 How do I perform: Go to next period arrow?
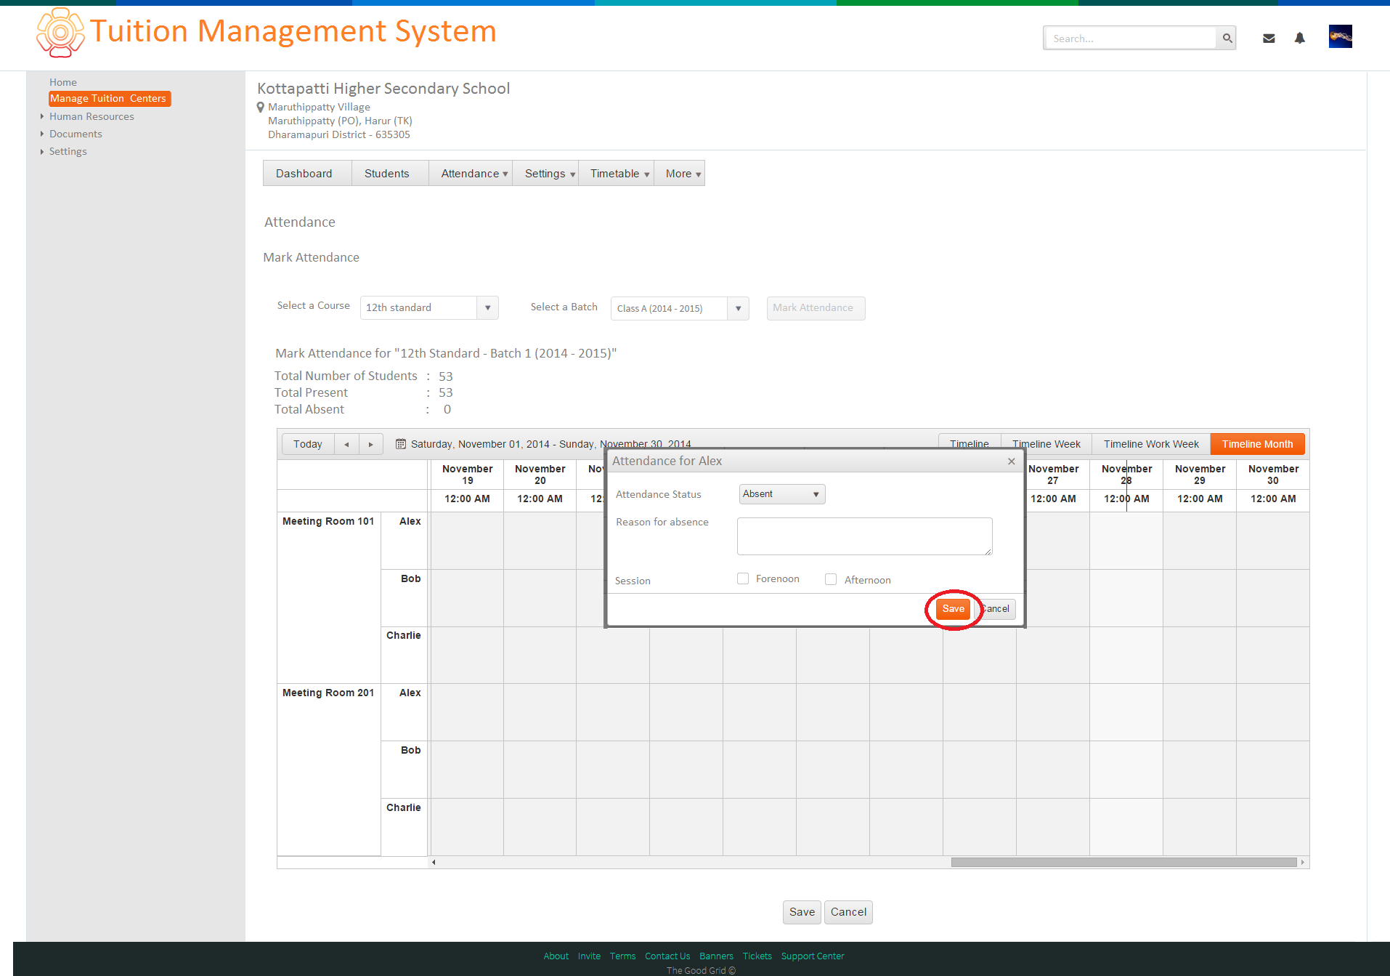point(371,444)
